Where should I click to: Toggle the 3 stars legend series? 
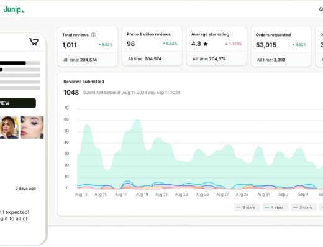tap(304, 207)
